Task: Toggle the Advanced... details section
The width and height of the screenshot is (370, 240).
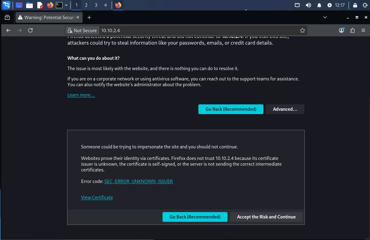Action: (x=285, y=109)
